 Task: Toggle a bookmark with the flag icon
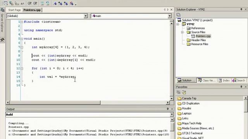pyautogui.click(x=55, y=3)
